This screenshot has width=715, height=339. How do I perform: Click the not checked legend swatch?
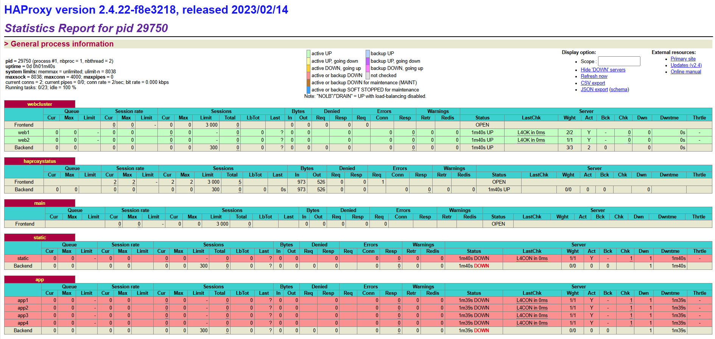tap(368, 75)
